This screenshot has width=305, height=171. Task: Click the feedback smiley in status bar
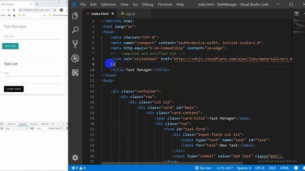[296, 168]
